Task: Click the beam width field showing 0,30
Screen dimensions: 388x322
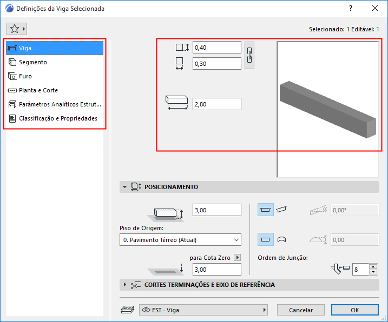Action: (x=217, y=64)
